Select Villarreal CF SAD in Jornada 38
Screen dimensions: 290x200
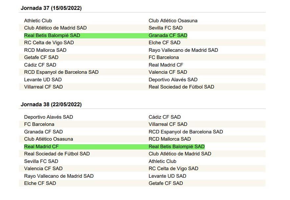[x=168, y=124]
